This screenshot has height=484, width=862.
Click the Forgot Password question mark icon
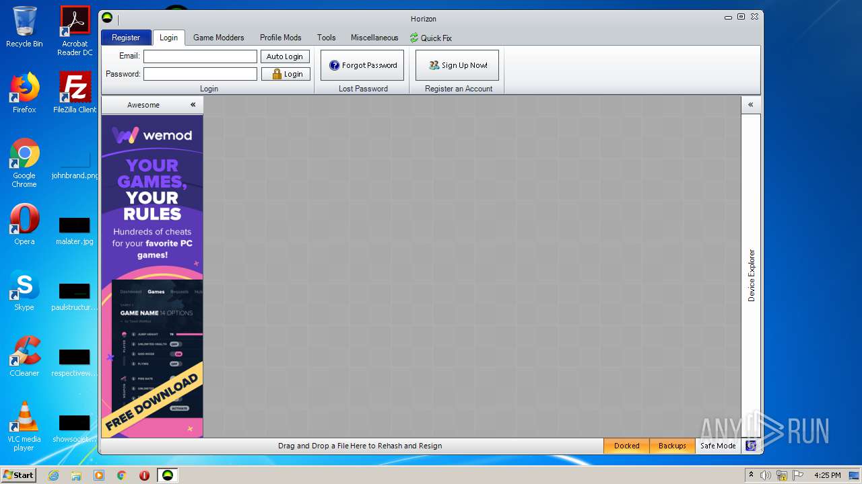click(335, 65)
